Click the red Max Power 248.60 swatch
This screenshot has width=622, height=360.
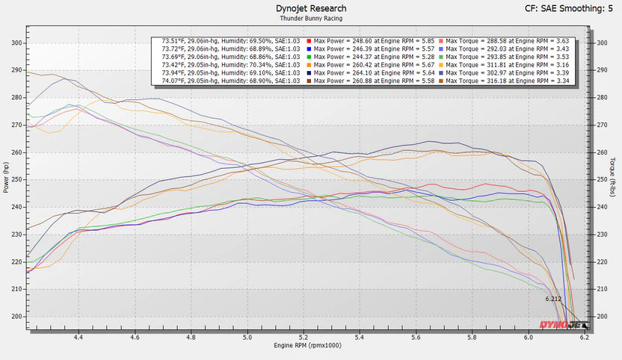(307, 42)
